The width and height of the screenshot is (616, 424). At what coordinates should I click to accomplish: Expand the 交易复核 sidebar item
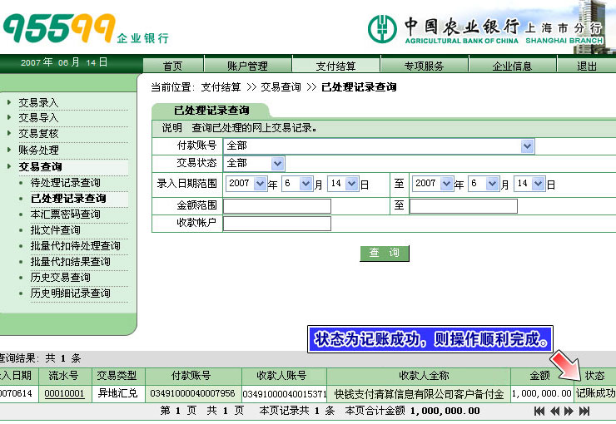click(x=38, y=133)
